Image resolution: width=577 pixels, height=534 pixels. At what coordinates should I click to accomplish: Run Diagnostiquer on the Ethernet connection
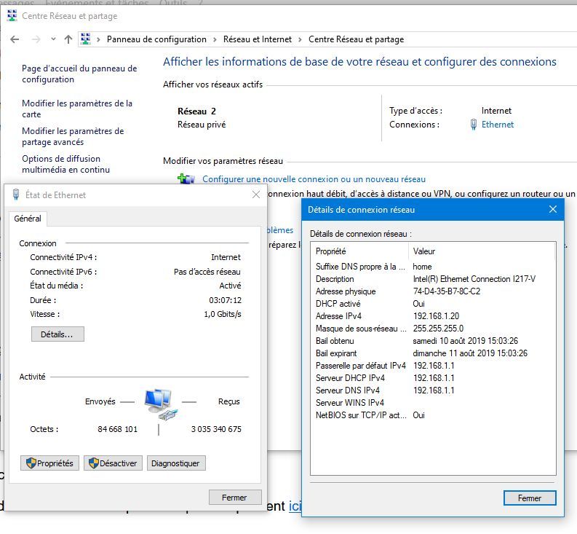[176, 463]
